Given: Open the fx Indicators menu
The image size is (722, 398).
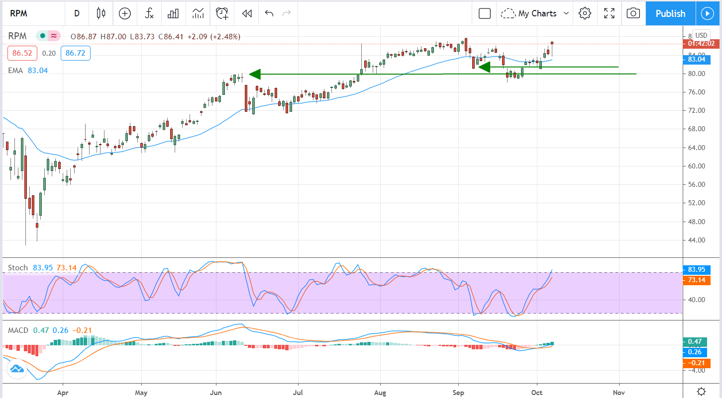Looking at the screenshot, I should tap(149, 13).
